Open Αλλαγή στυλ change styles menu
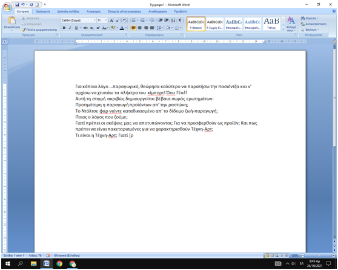 pyautogui.click(x=291, y=24)
